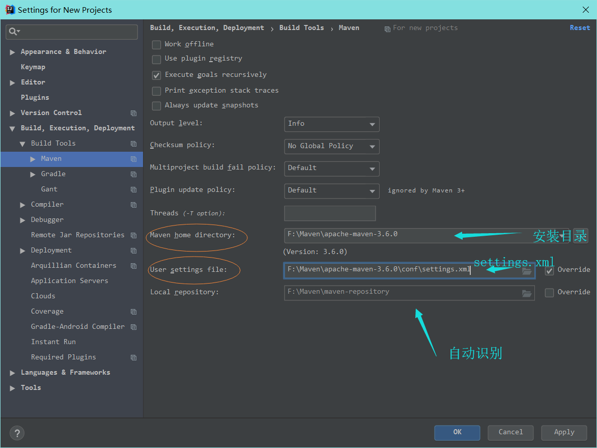The height and width of the screenshot is (448, 597).
Task: Open the Checksum policy dropdown
Action: pyautogui.click(x=332, y=146)
